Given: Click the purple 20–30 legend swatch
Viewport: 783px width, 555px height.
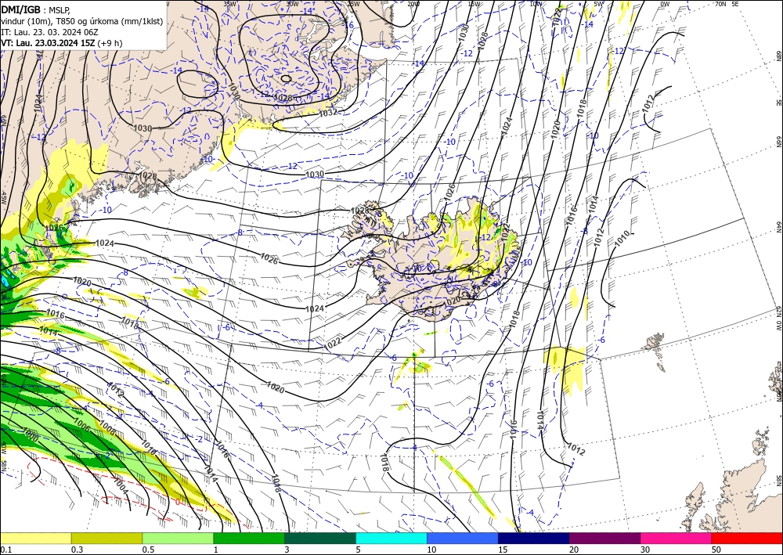Looking at the screenshot, I should click(604, 539).
